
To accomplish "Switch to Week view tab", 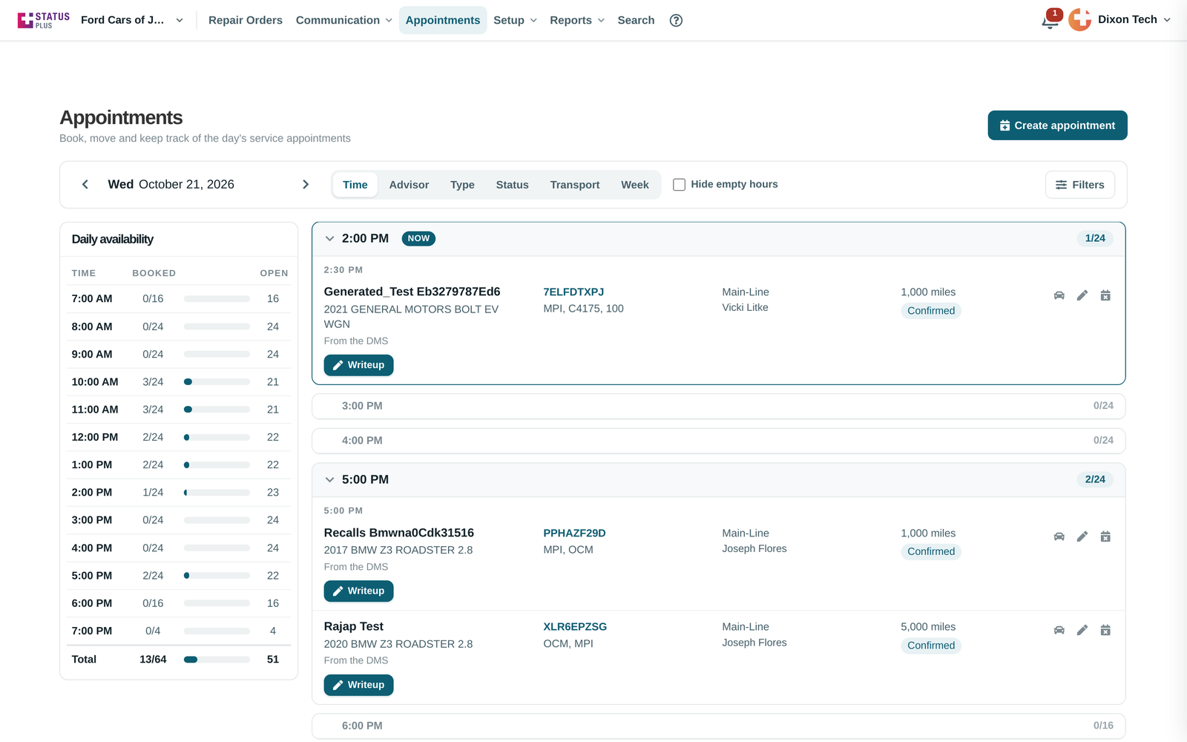I will point(634,185).
